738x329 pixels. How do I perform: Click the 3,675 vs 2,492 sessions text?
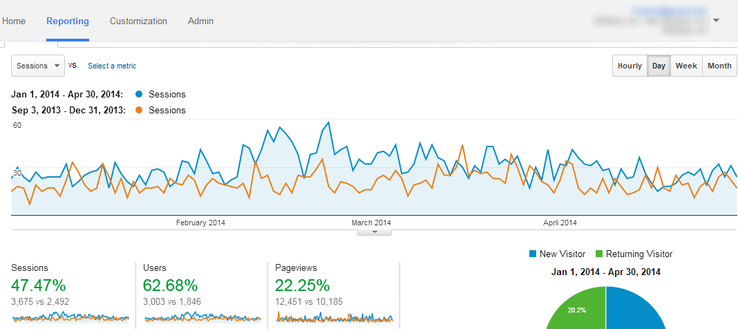[x=40, y=302]
